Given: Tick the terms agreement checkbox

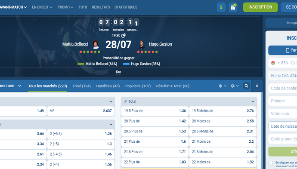Looking at the screenshot, I should (x=271, y=163).
